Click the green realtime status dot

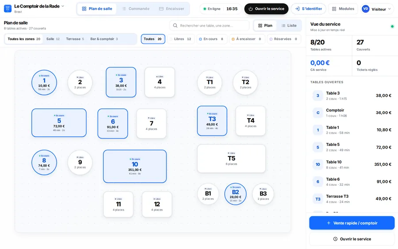click(392, 27)
